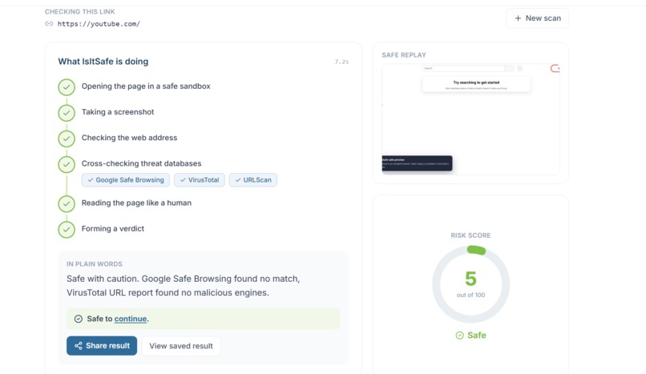Screen dimensions: 646x374
Task: Click the checkmark icon for Forming a verdict
Action: [67, 230]
